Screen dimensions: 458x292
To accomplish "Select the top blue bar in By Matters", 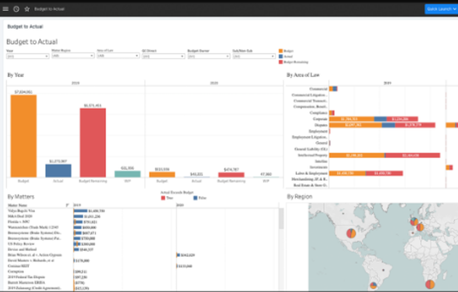I will point(81,211).
